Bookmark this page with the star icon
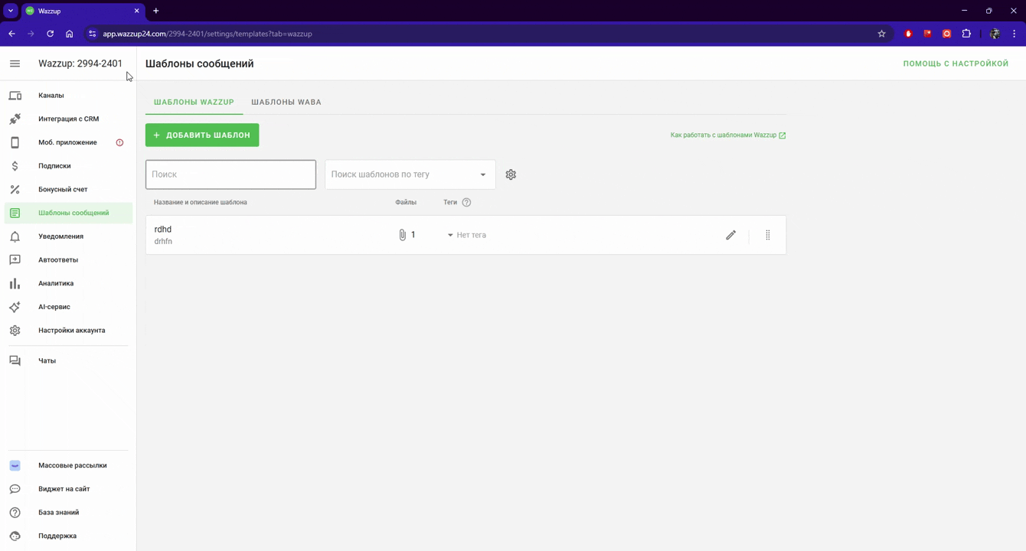1026x551 pixels. (881, 34)
